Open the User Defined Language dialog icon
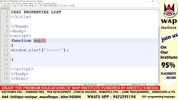The width and height of the screenshot is (178, 100). click(x=53, y=6)
